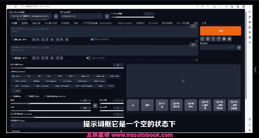The width and height of the screenshot is (259, 138).
Task: Adjust the CLIP stop layers slider
Action: click(x=133, y=17)
